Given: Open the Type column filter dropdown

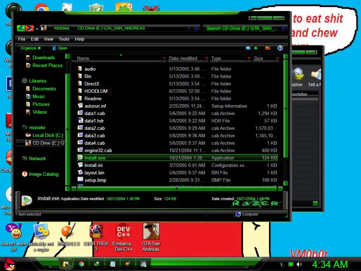Looking at the screenshot, I should click(249, 58).
